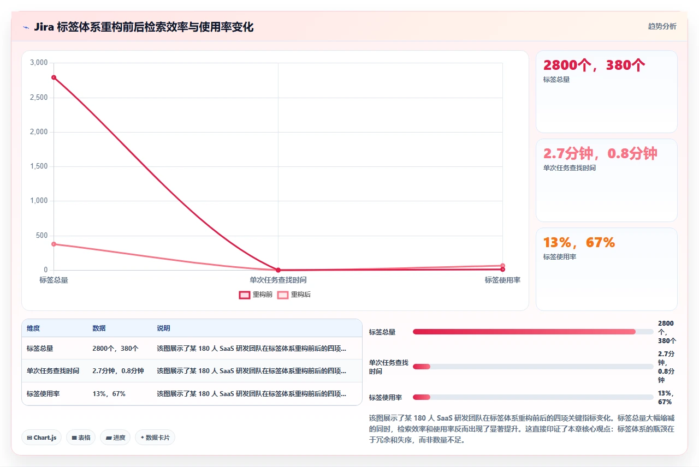Click the 1,500 y-axis tick label
This screenshot has width=699, height=467.
39,166
